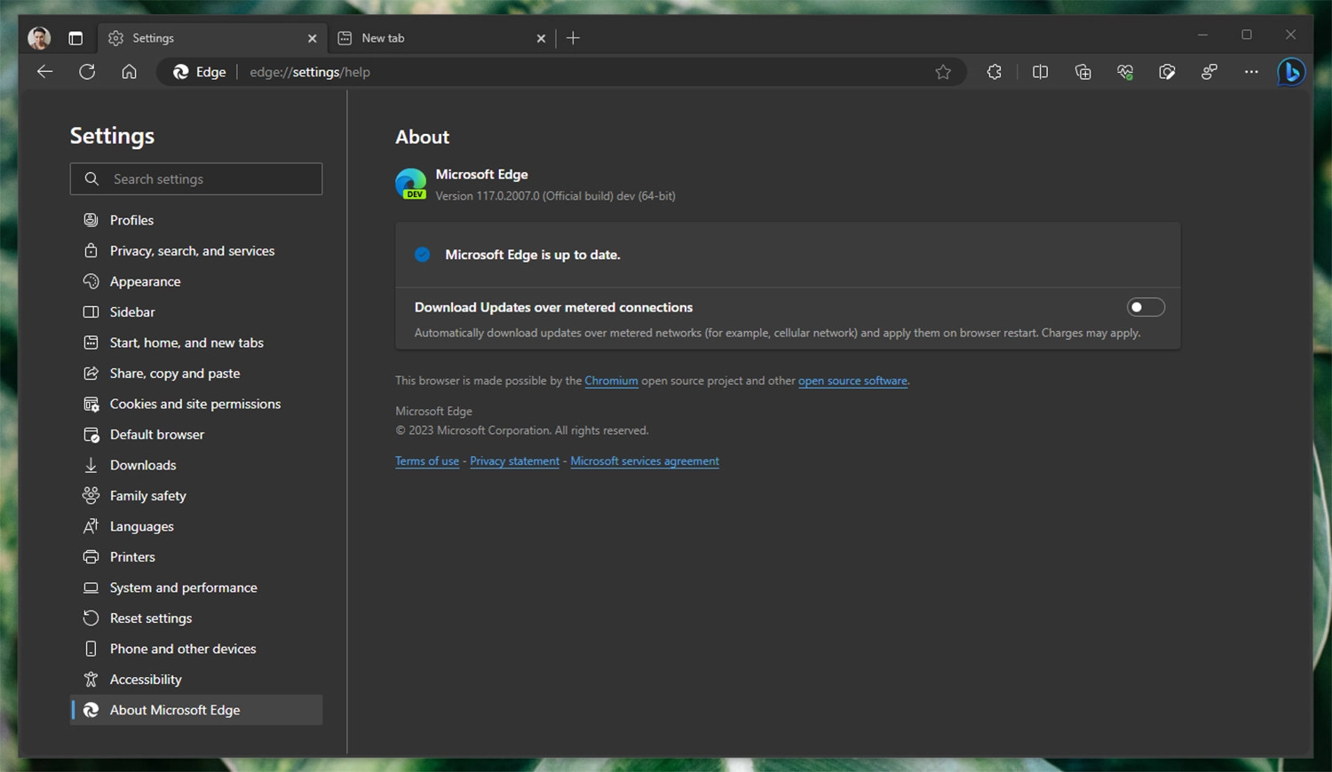This screenshot has width=1332, height=772.
Task: Go to Appearance settings
Action: click(196, 281)
